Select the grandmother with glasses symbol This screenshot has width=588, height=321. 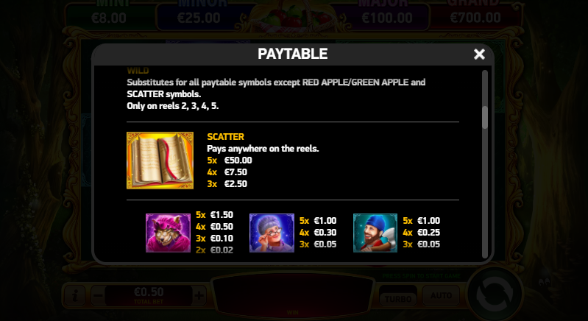coord(272,233)
